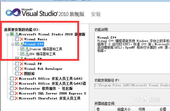
Task: Select the Visual Basic tree item
Action: click(x=36, y=39)
